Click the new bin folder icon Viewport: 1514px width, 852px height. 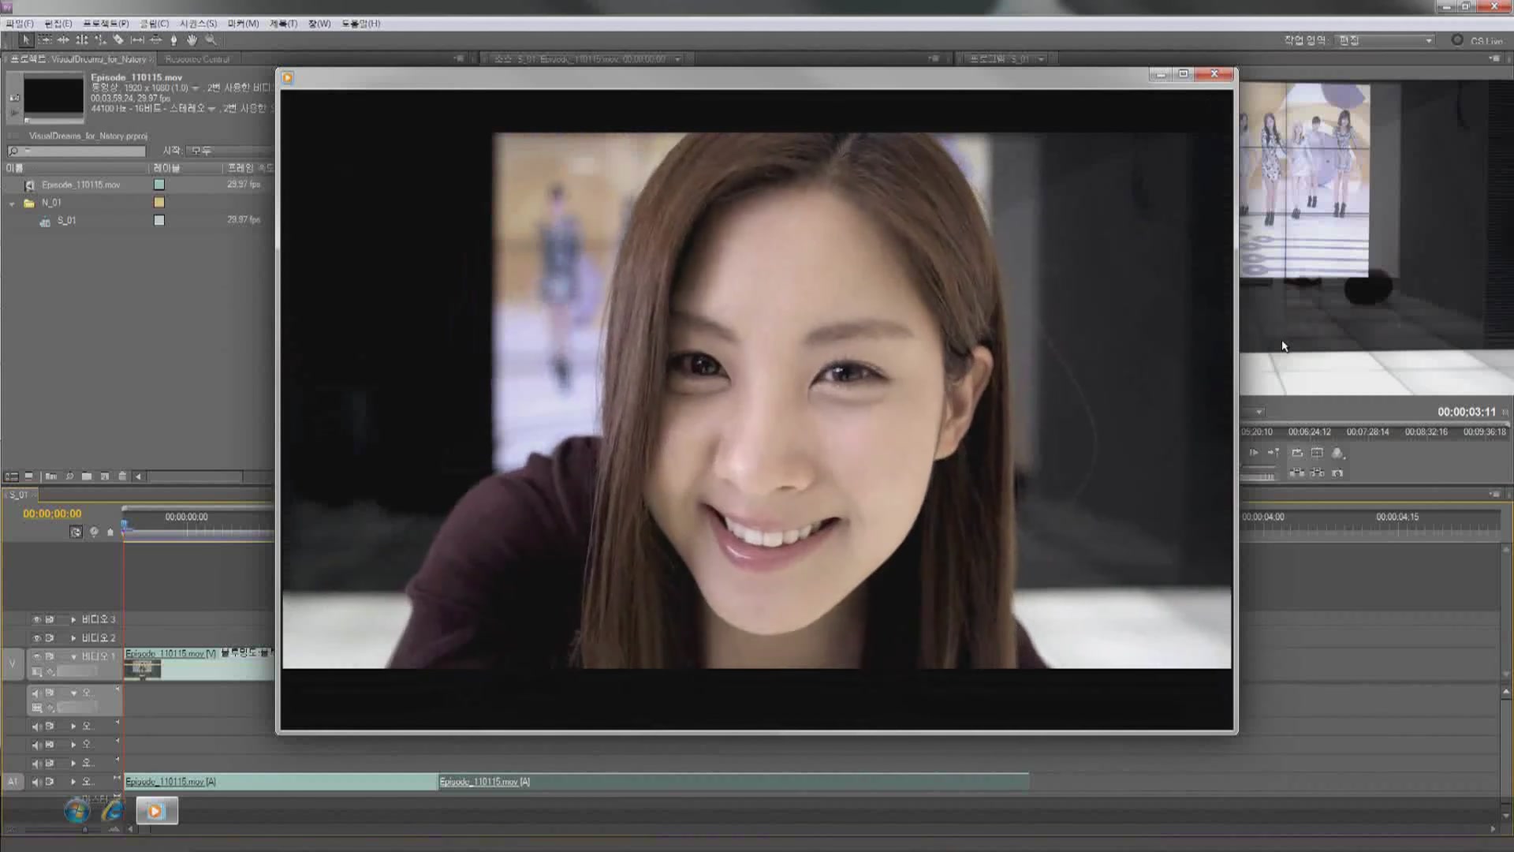[x=87, y=476]
